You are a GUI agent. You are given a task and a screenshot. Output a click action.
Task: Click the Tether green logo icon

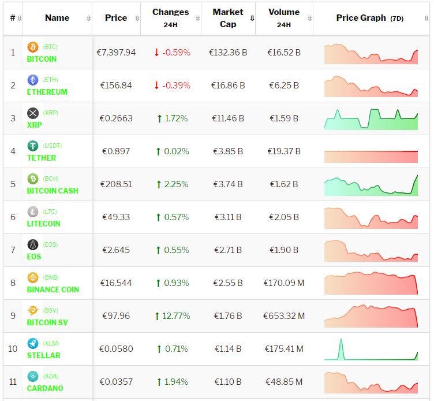pyautogui.click(x=33, y=146)
